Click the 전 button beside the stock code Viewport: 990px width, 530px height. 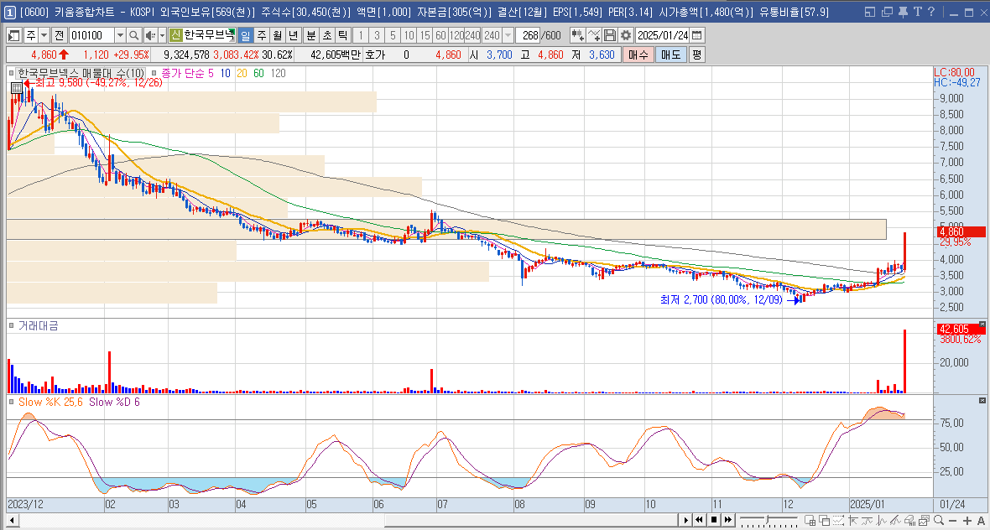click(x=59, y=35)
